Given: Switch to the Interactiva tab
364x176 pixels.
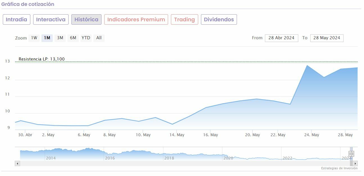Looking at the screenshot, I should (x=51, y=20).
